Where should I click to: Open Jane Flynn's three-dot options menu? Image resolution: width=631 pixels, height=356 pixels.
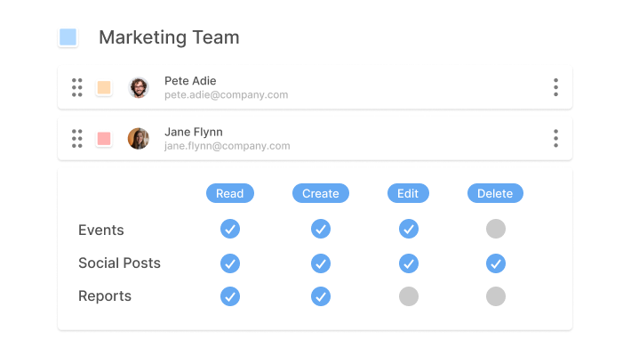(x=555, y=138)
